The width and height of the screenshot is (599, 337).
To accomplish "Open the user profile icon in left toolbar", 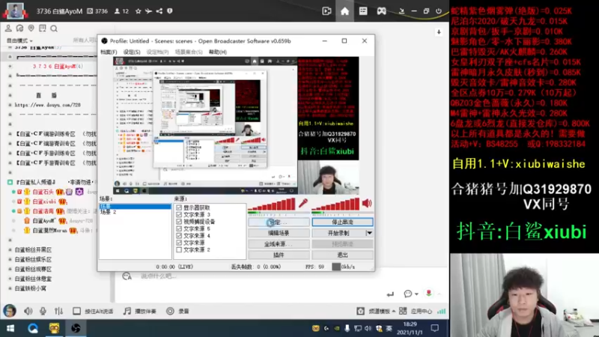I will [x=8, y=28].
